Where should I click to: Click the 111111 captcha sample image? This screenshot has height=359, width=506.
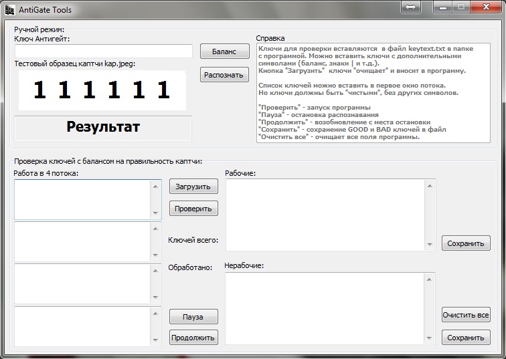tap(102, 90)
